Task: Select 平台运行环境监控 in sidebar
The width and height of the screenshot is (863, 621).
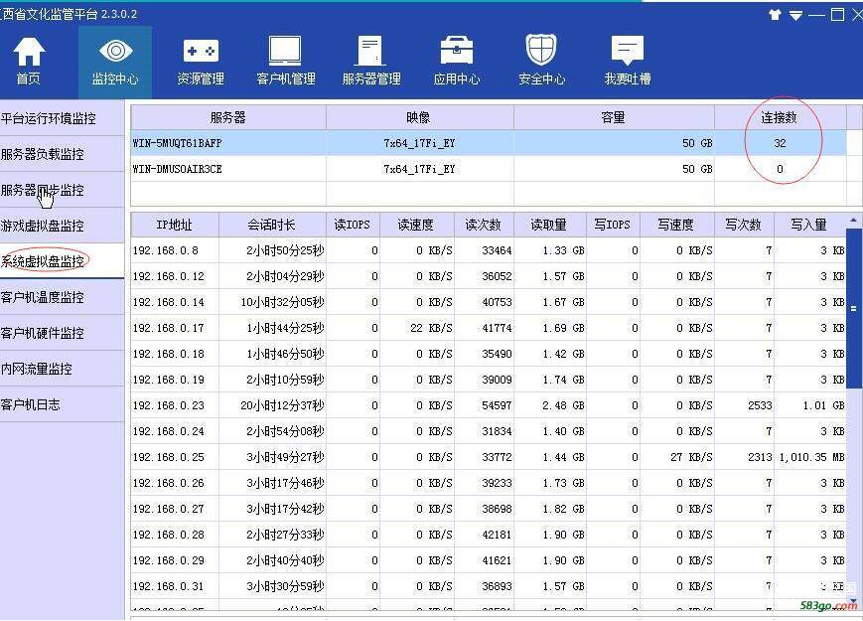Action: [62, 118]
